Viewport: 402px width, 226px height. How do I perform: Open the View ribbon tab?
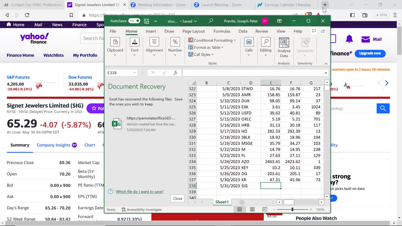tap(281, 31)
